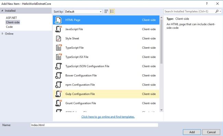Viewport: 223px width, 136px height.
Task: Click the scroll up arrow of template list
Action: click(x=162, y=17)
